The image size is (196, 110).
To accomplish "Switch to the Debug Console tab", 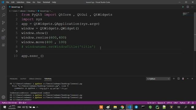I will (35, 79).
